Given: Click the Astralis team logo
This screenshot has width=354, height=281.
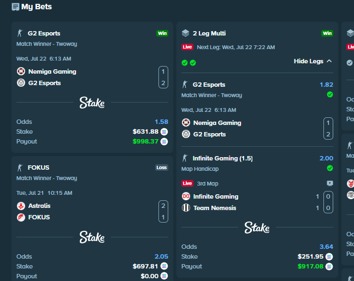Looking at the screenshot, I should pyautogui.click(x=21, y=206).
